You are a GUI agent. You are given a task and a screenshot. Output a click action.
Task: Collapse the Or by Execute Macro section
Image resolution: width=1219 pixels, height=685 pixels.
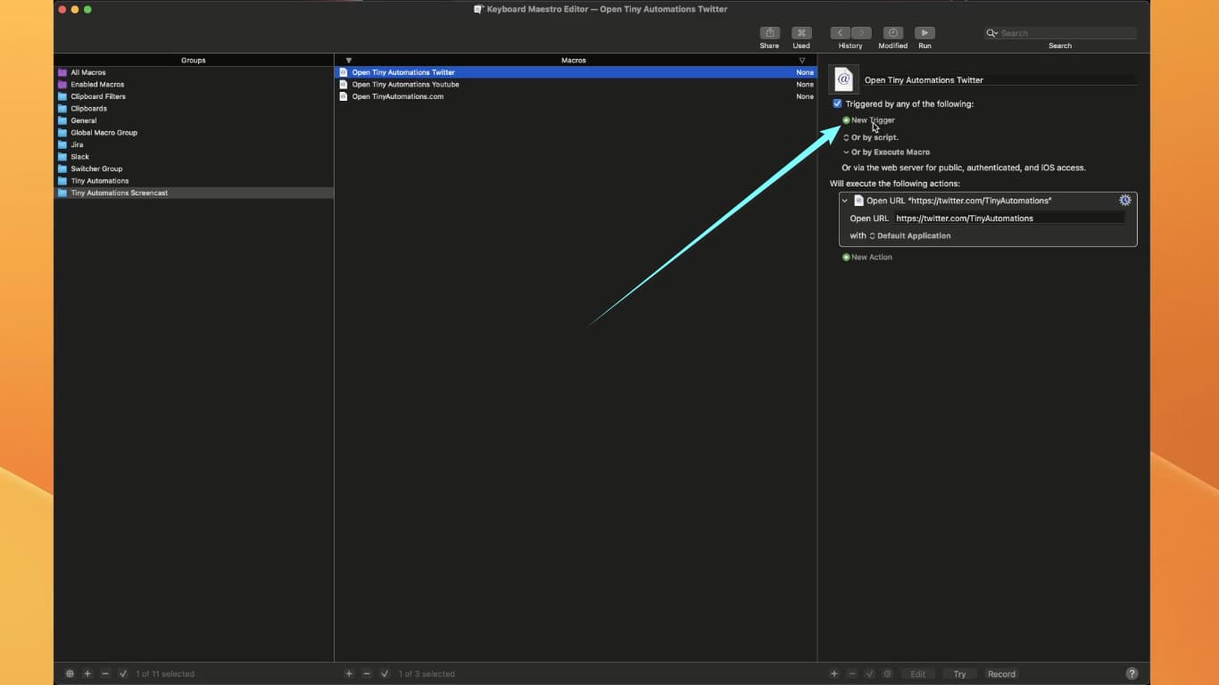pos(846,153)
